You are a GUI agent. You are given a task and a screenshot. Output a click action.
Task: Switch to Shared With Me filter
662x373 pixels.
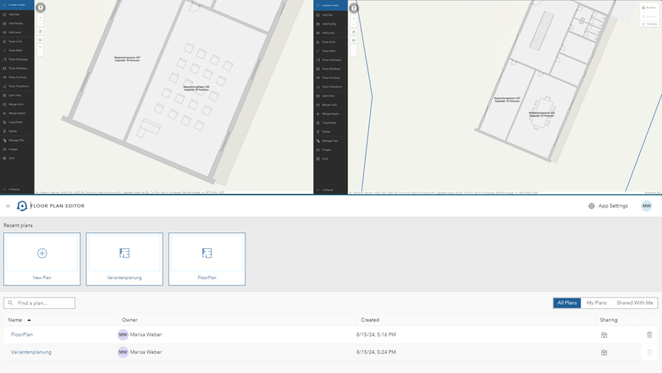tap(635, 303)
